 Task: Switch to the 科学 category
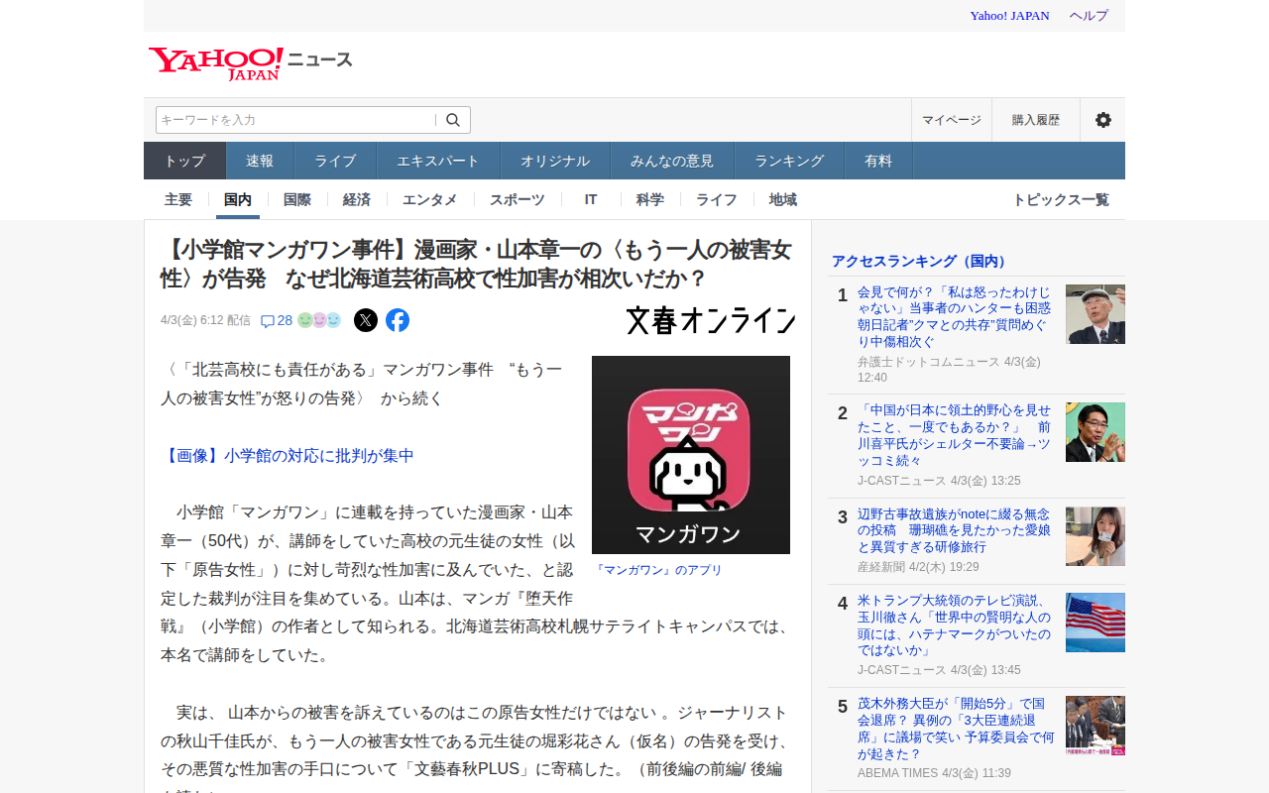coord(650,199)
